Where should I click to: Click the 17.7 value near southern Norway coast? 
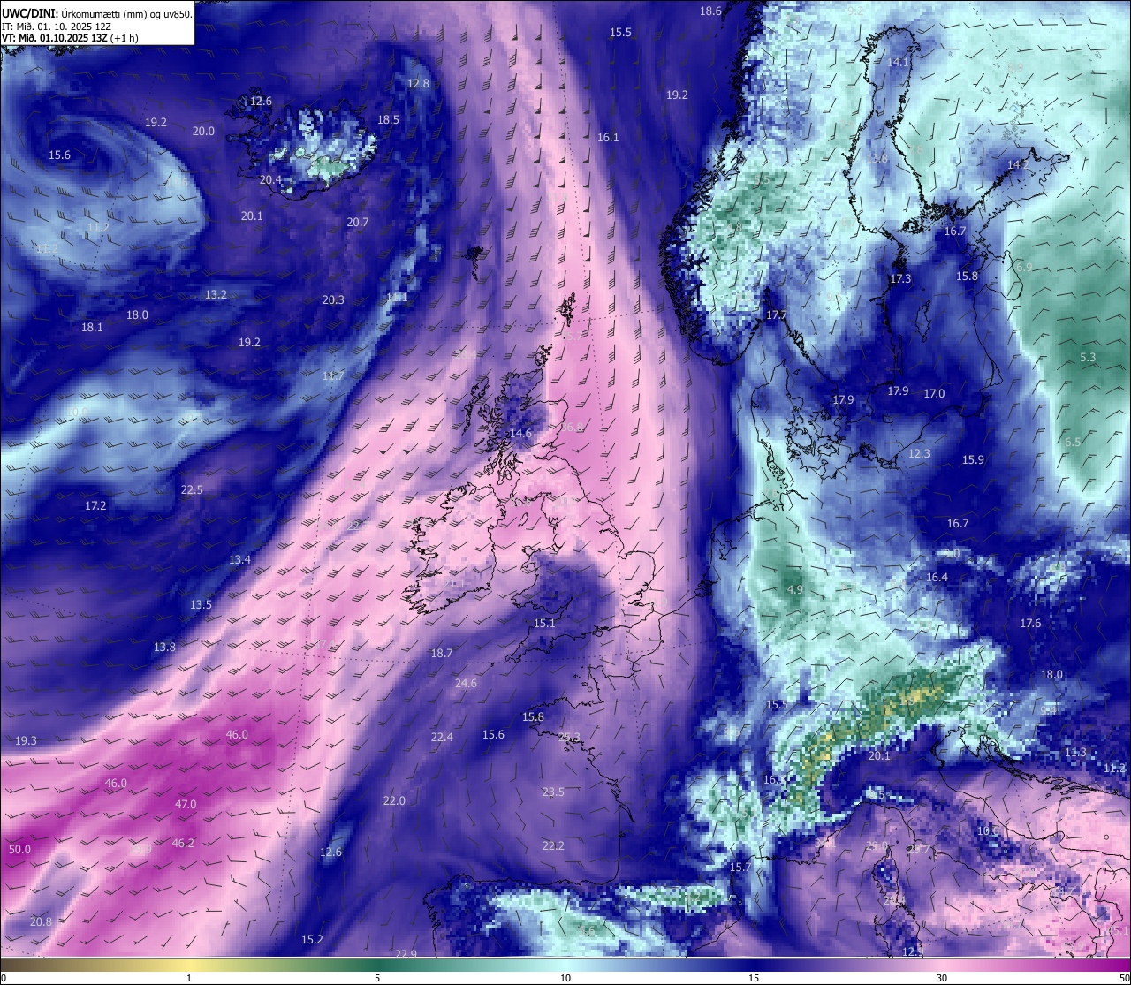coord(776,315)
